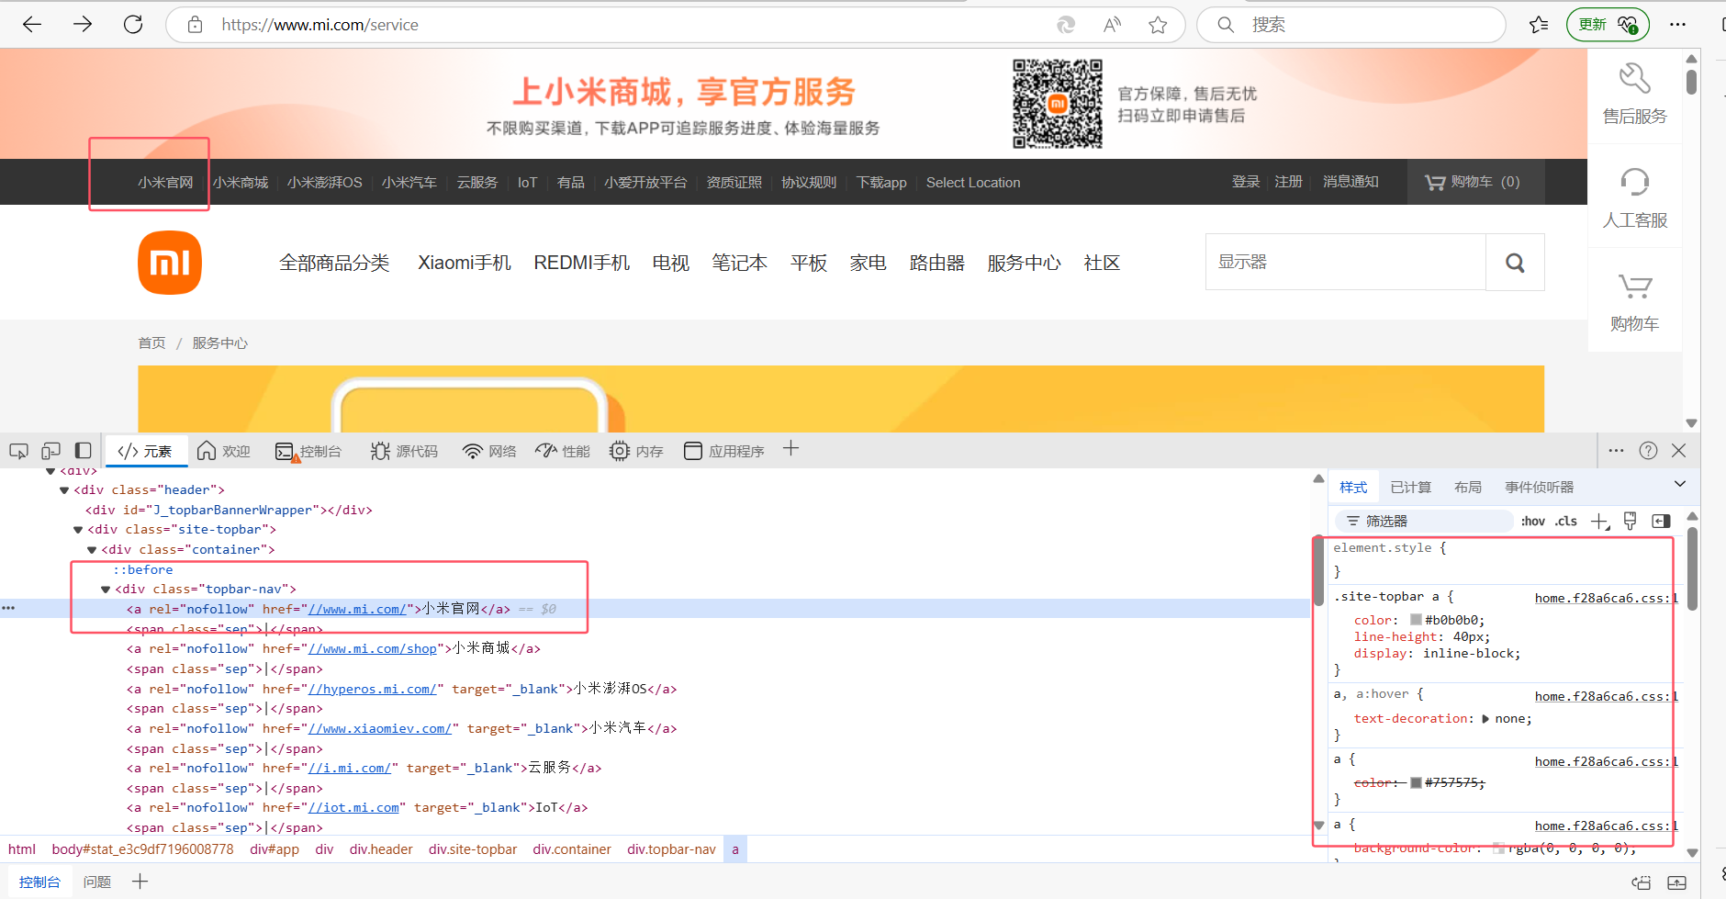Open read aloud icon in address bar
The height and width of the screenshot is (899, 1726).
1112,25
